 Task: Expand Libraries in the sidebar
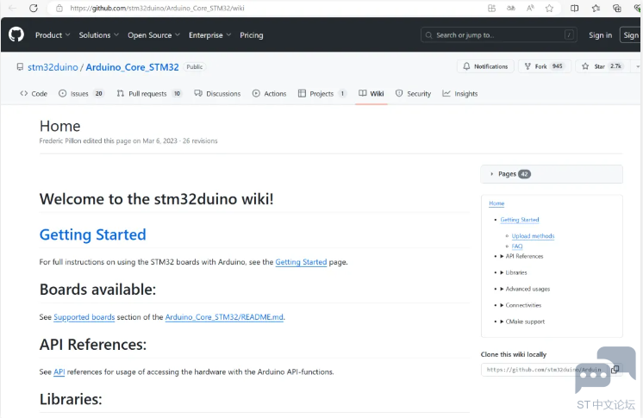[x=514, y=272]
